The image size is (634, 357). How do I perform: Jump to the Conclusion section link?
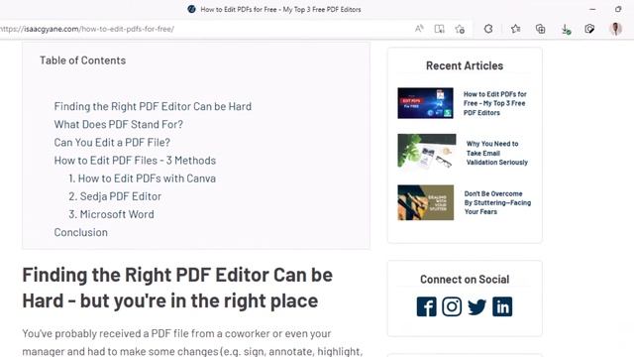coord(81,232)
